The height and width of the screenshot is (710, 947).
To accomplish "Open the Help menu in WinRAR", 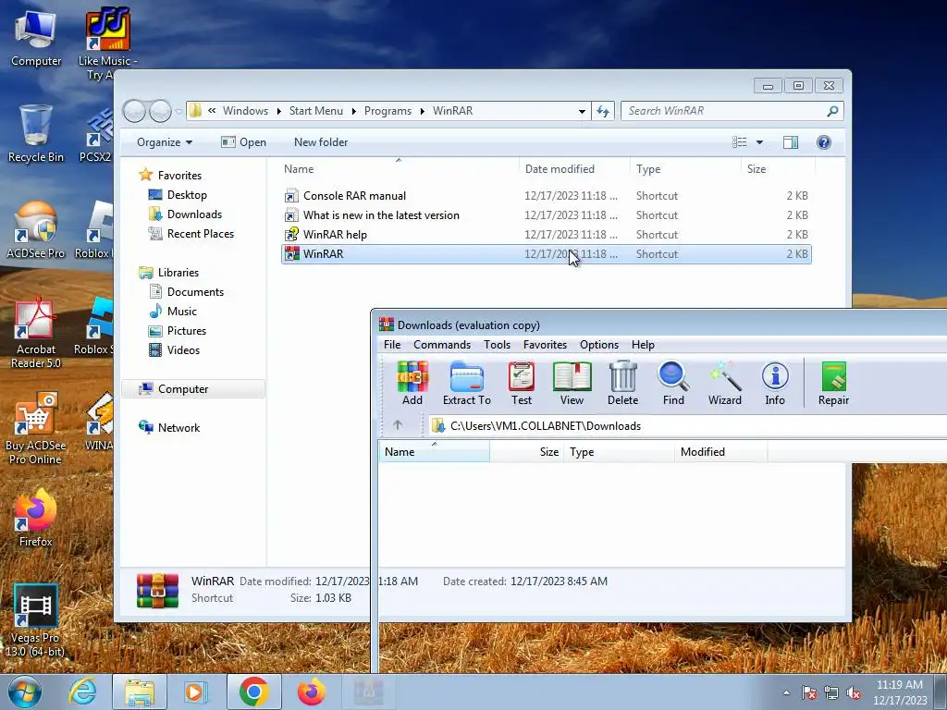I will point(643,345).
